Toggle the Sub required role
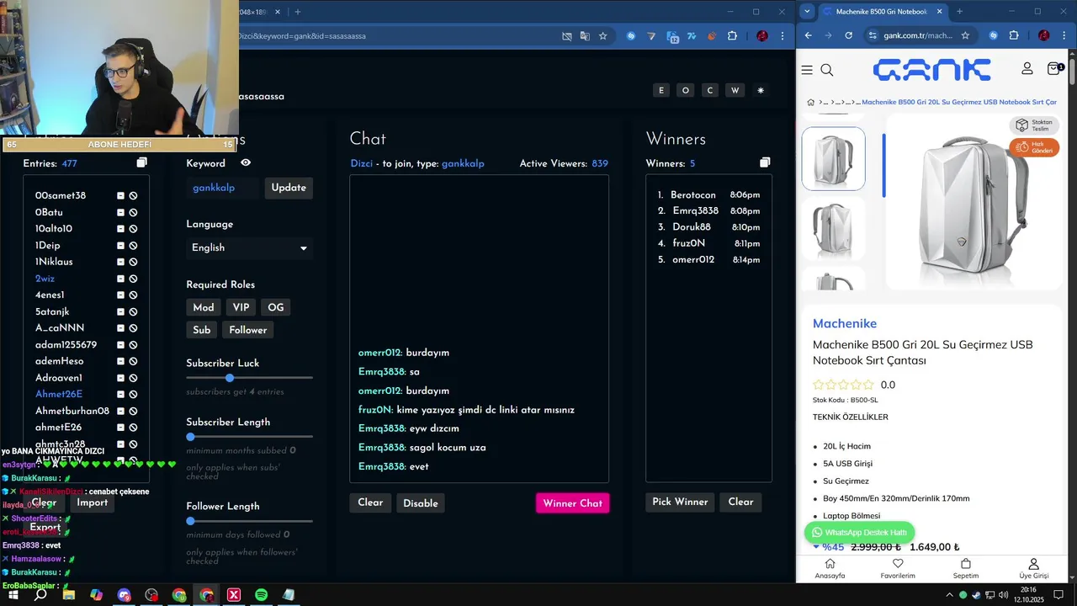 tap(202, 330)
